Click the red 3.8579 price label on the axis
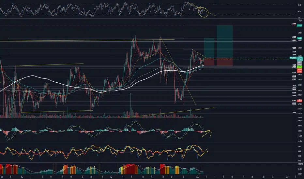The height and width of the screenshot is (179, 304). 299,101
